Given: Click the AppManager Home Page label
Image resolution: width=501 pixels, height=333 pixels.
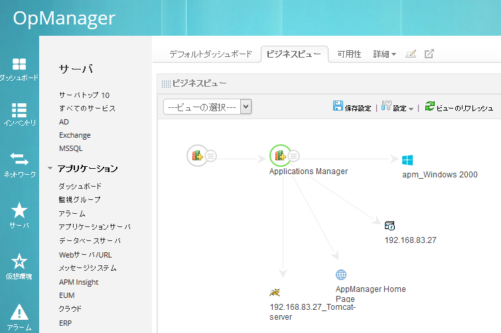Looking at the screenshot, I should [371, 294].
